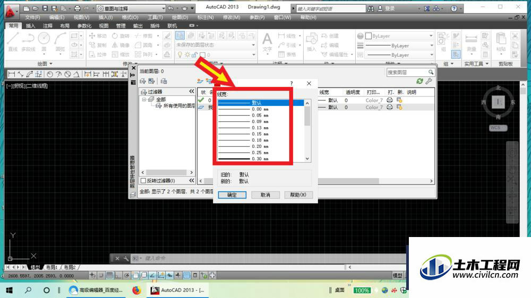Viewport: 531px width, 298px height.
Task: Click the layer states manager icon
Action: [x=164, y=81]
